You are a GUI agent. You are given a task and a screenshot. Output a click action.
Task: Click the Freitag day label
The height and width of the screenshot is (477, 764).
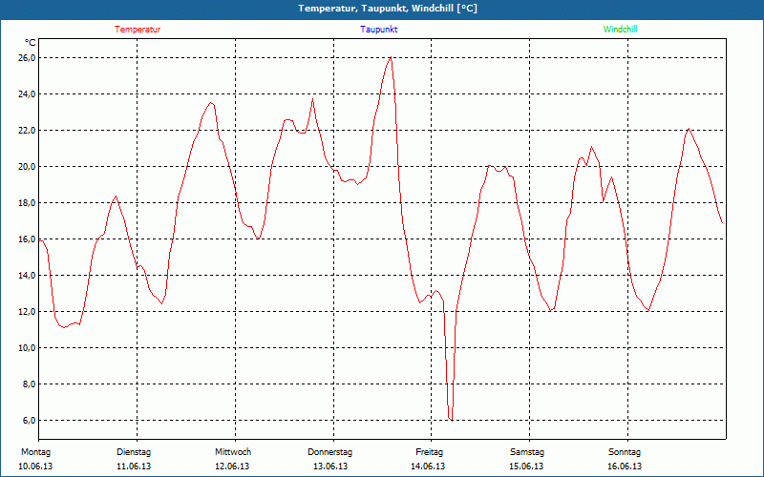point(429,452)
